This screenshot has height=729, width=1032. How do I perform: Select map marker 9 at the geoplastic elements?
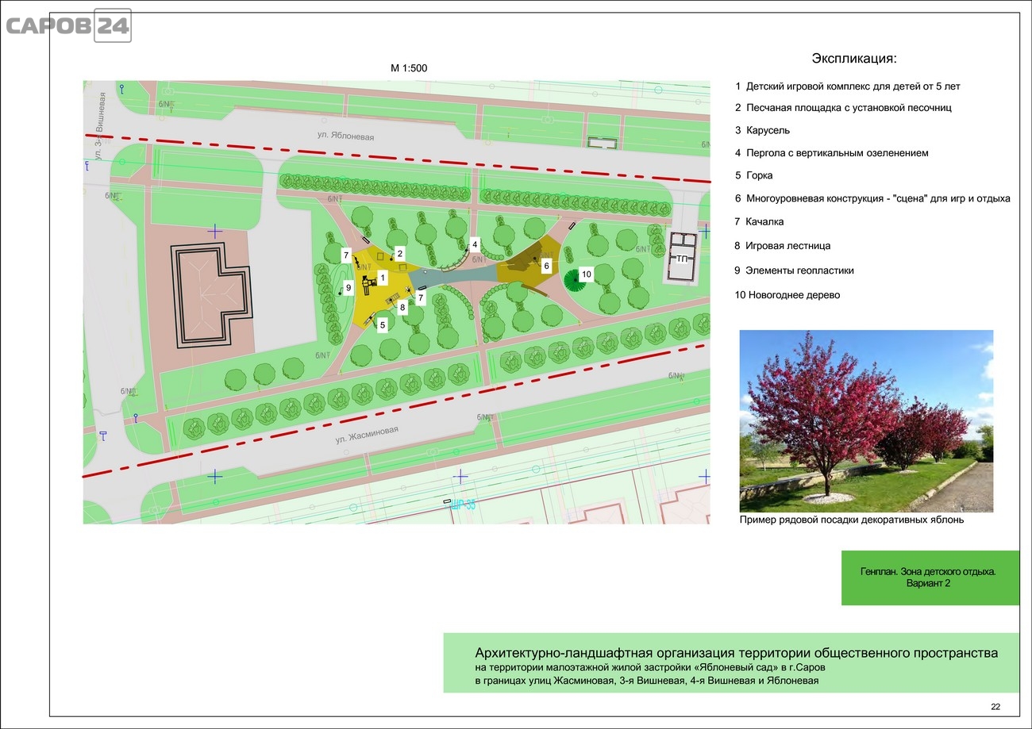348,288
